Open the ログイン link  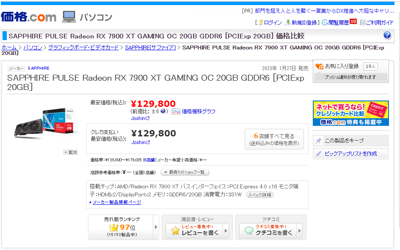273,23
